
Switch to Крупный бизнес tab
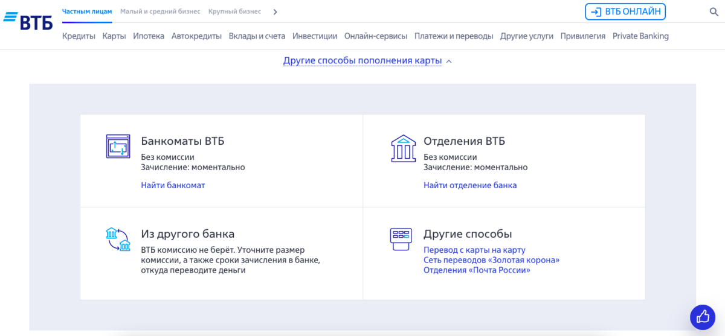(x=234, y=11)
